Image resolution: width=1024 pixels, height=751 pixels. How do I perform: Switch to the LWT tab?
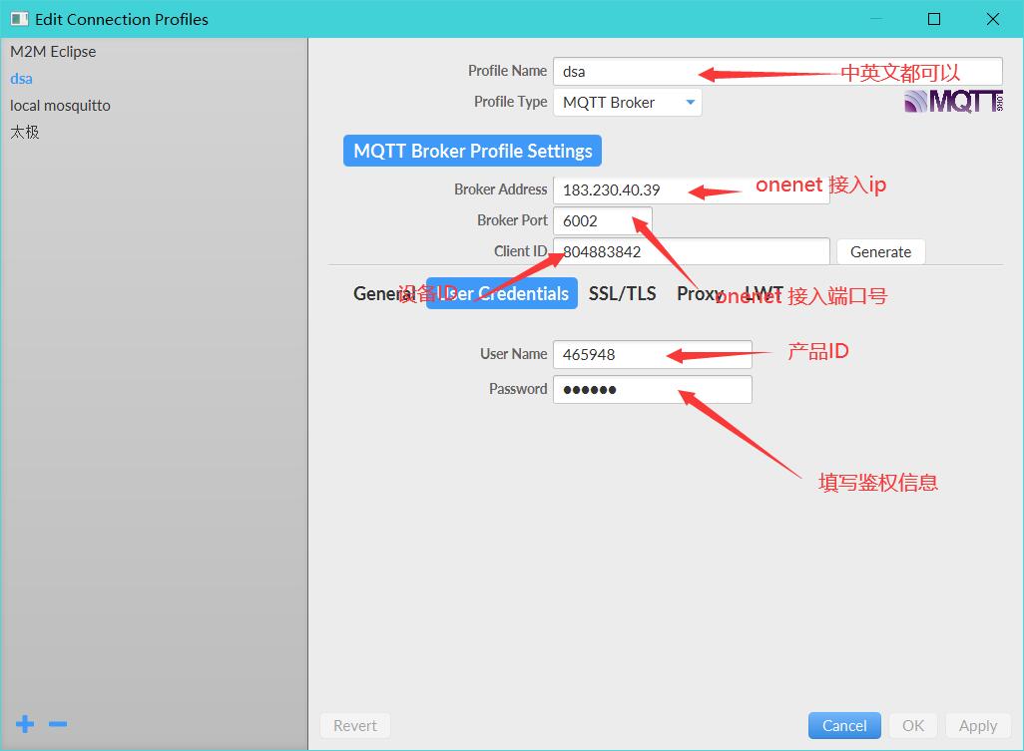[764, 293]
